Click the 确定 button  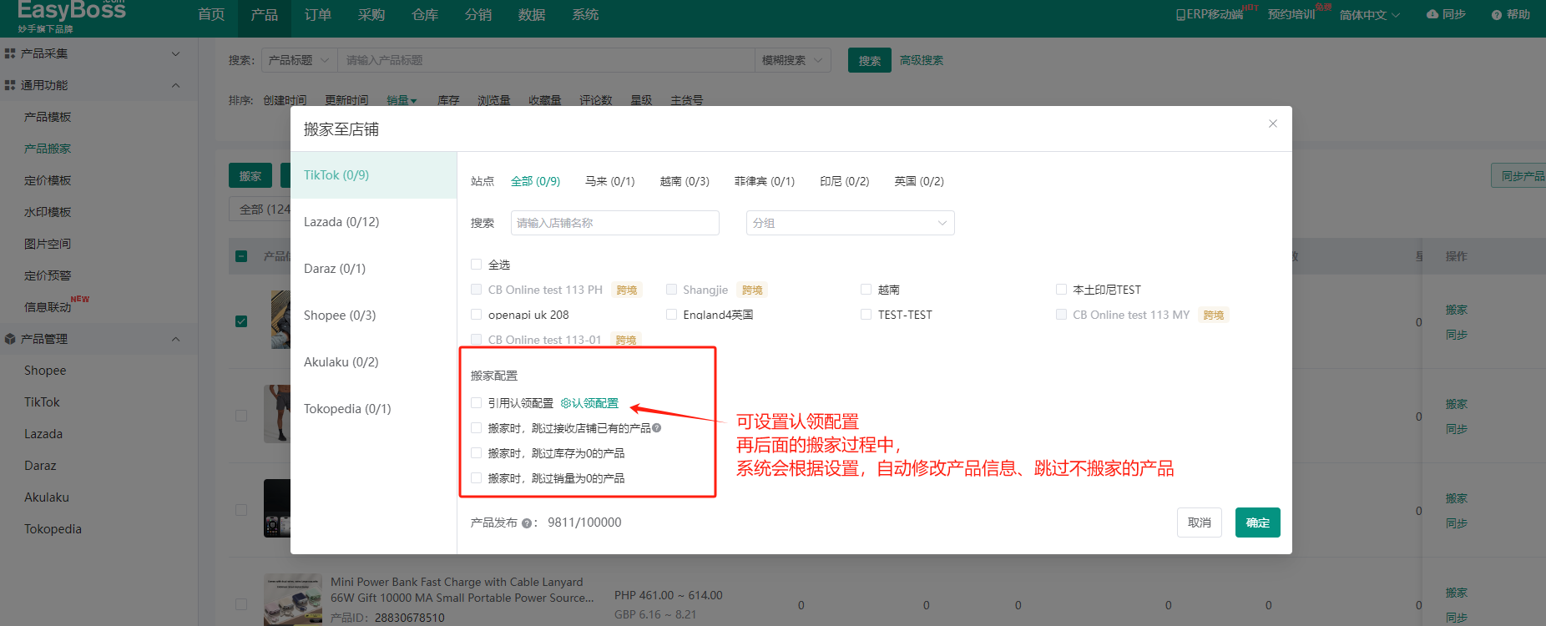coord(1258,523)
